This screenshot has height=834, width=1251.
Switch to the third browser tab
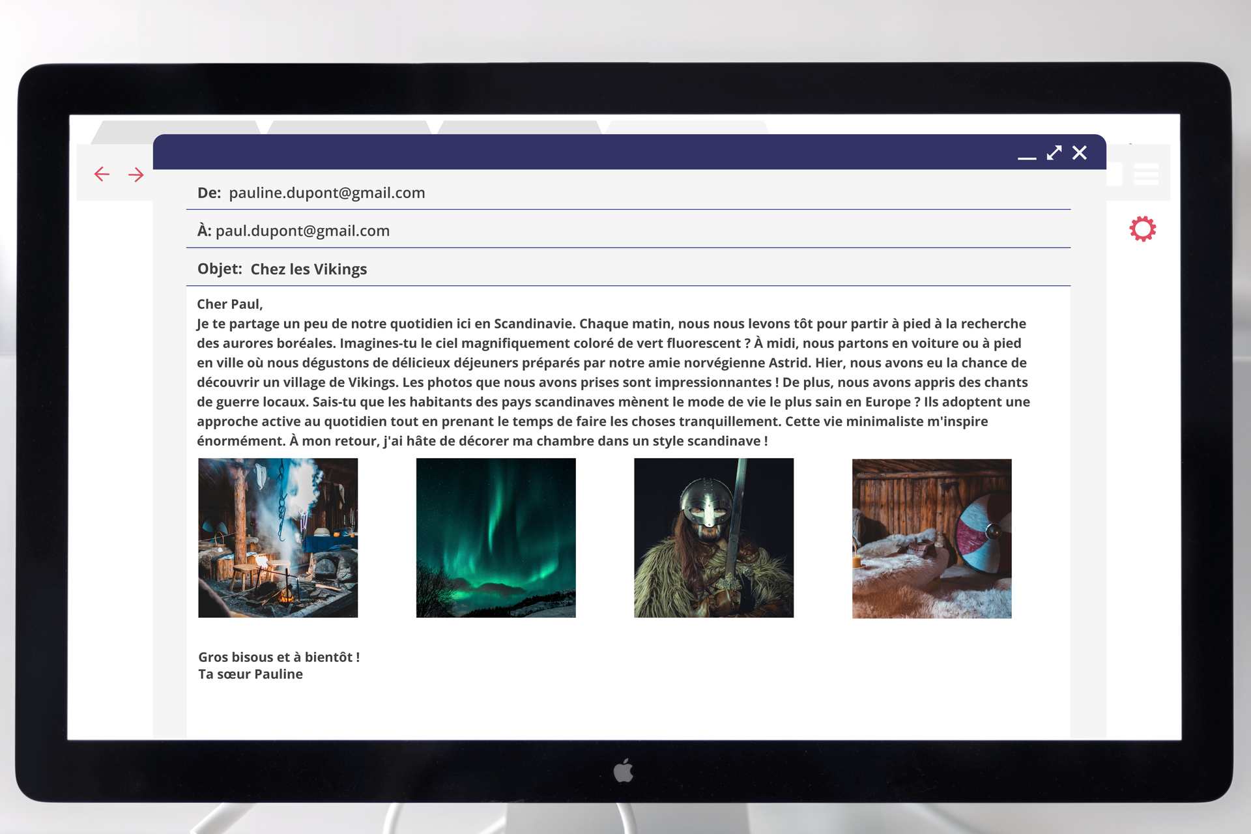pos(519,128)
